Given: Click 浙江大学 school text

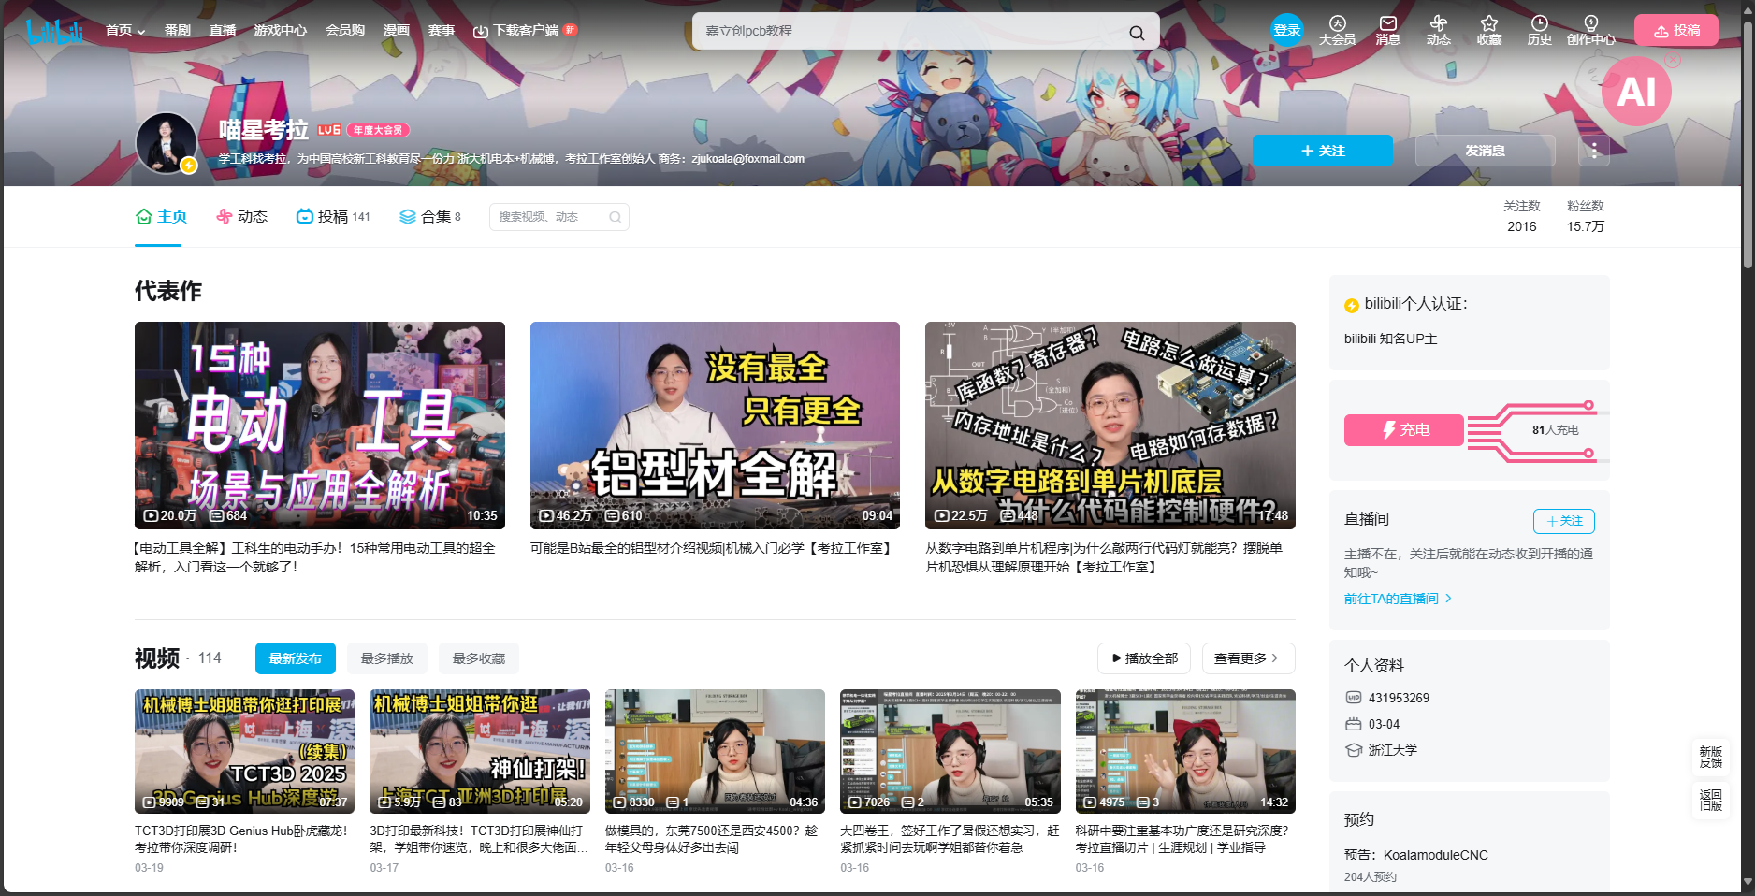Looking at the screenshot, I should [x=1393, y=750].
